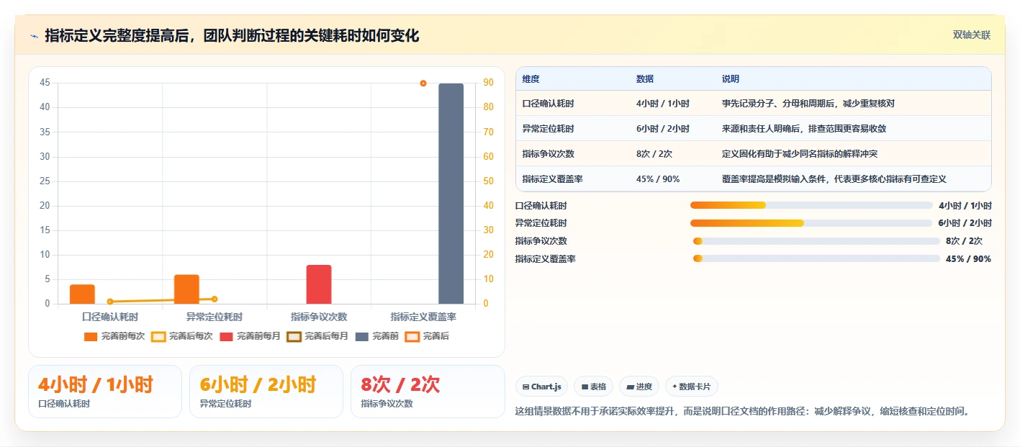1020x447 pixels.
Task: Click the 数据 column header
Action: point(645,79)
